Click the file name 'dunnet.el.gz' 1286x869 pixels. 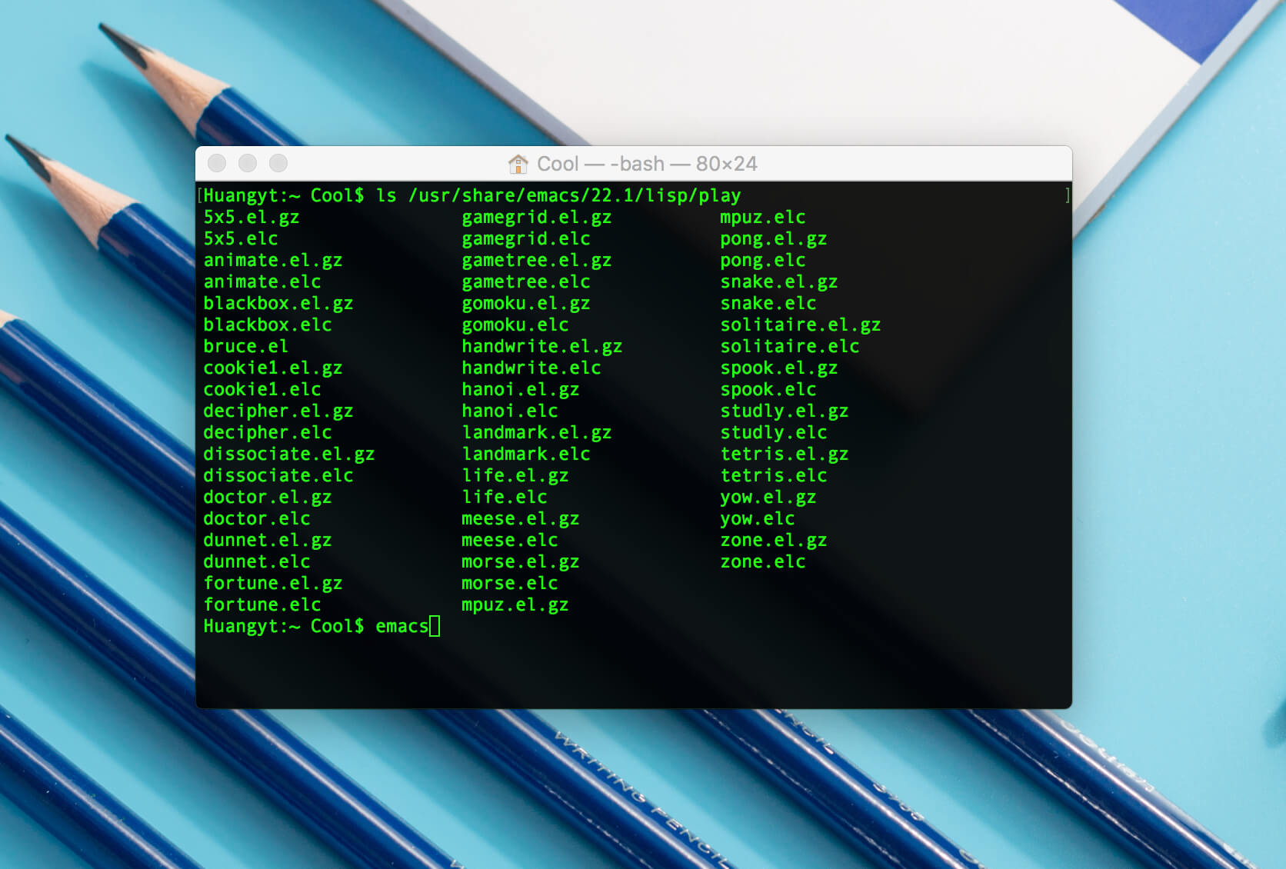(x=268, y=540)
